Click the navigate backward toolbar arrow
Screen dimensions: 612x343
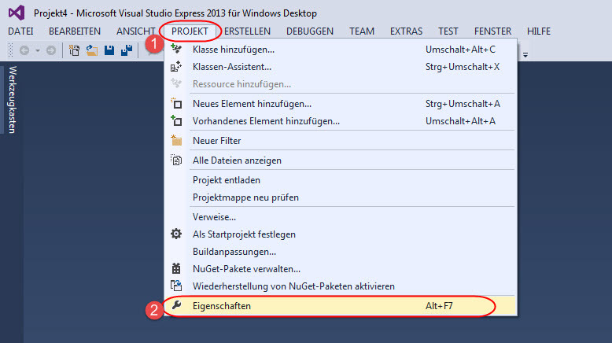coord(24,50)
